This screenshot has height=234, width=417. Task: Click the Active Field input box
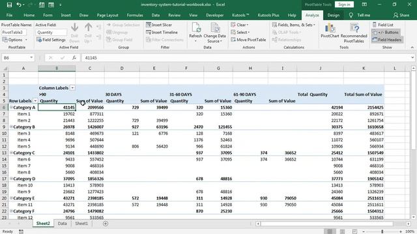pyautogui.click(x=51, y=32)
